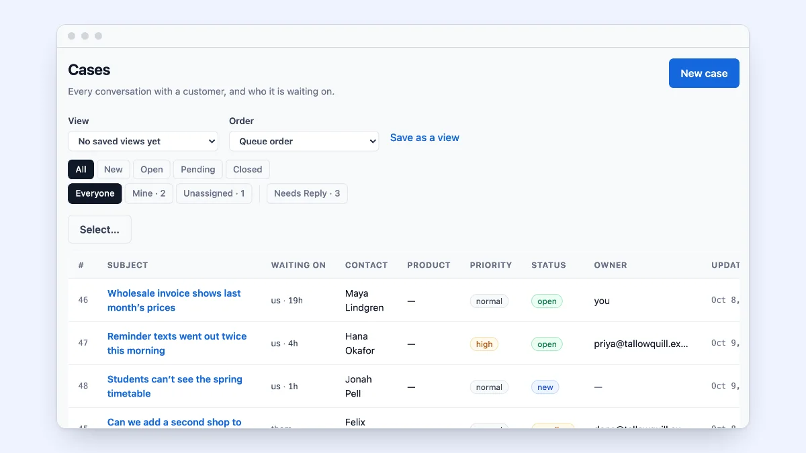This screenshot has height=453, width=806.
Task: Click the New case button
Action: click(x=704, y=73)
